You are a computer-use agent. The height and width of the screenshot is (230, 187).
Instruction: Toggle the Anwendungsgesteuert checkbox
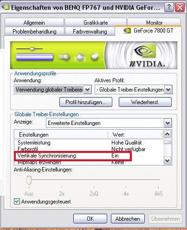pyautogui.click(x=17, y=202)
